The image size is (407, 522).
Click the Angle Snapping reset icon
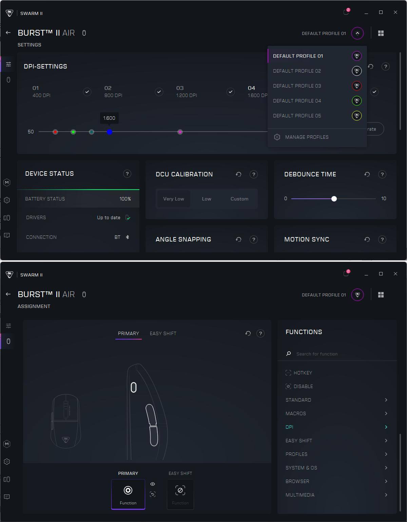click(x=238, y=239)
